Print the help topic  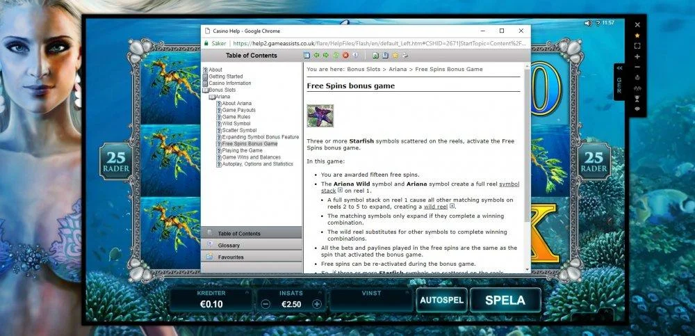404,56
